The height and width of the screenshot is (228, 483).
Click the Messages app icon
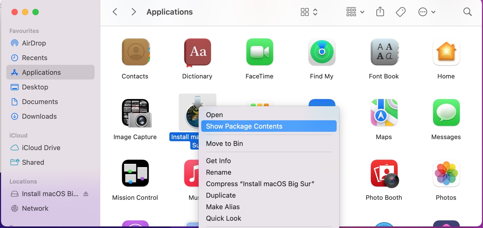[446, 112]
